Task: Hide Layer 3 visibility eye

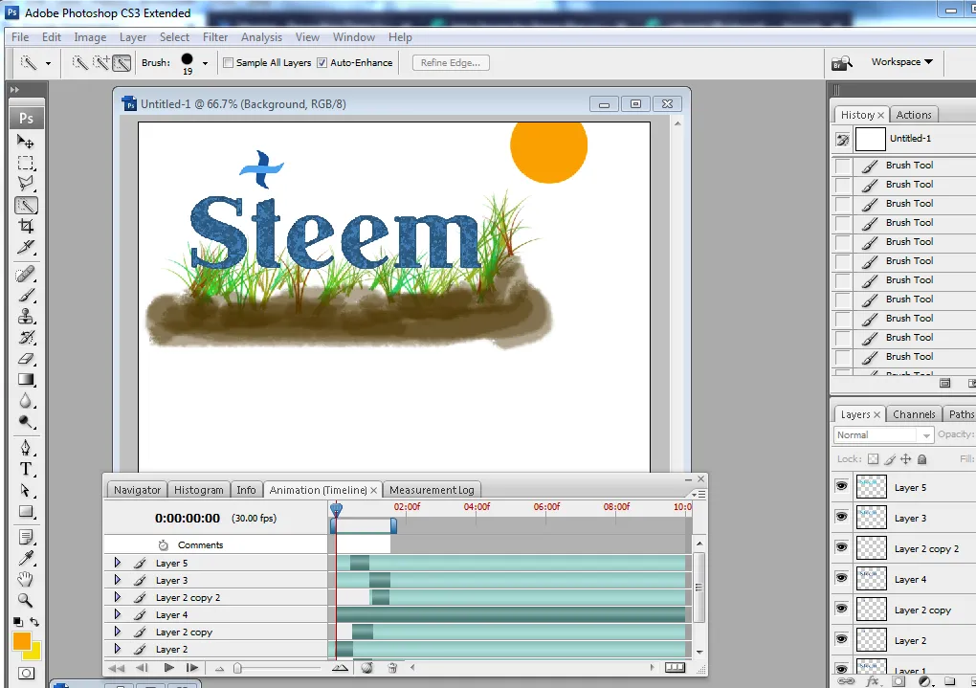Action: point(841,517)
